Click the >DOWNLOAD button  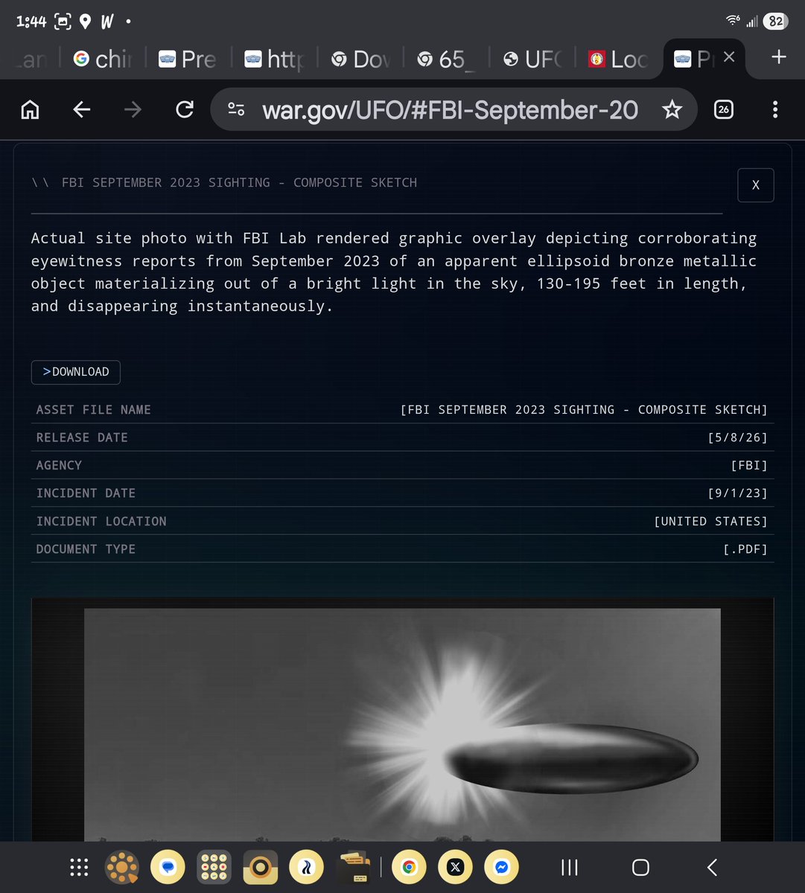76,372
